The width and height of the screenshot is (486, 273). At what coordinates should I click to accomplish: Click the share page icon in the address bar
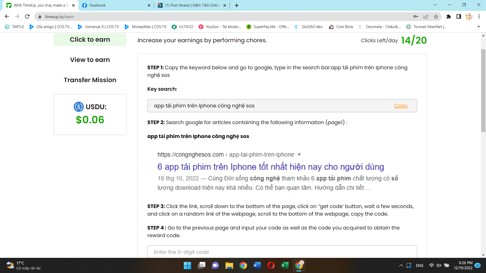pyautogui.click(x=426, y=17)
